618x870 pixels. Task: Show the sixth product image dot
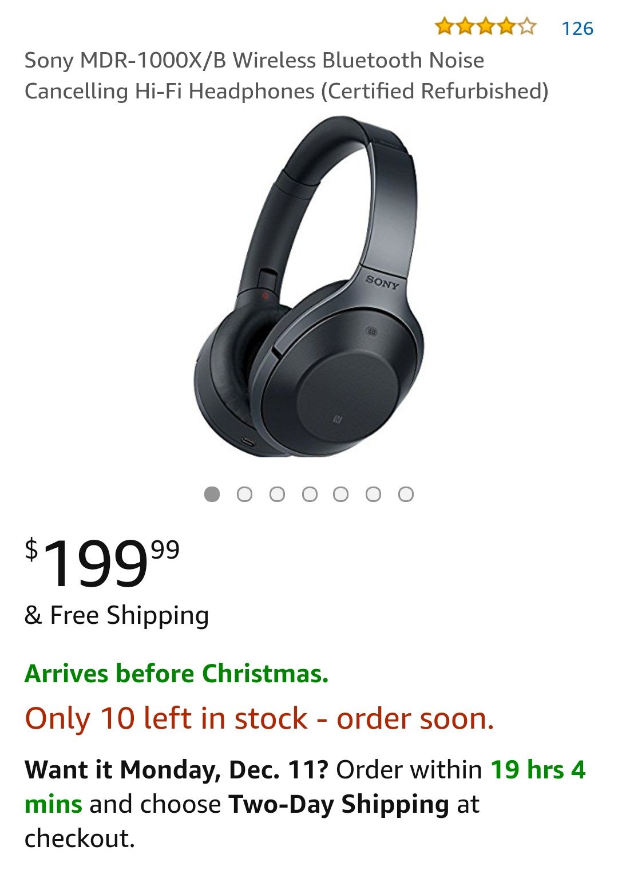click(373, 494)
